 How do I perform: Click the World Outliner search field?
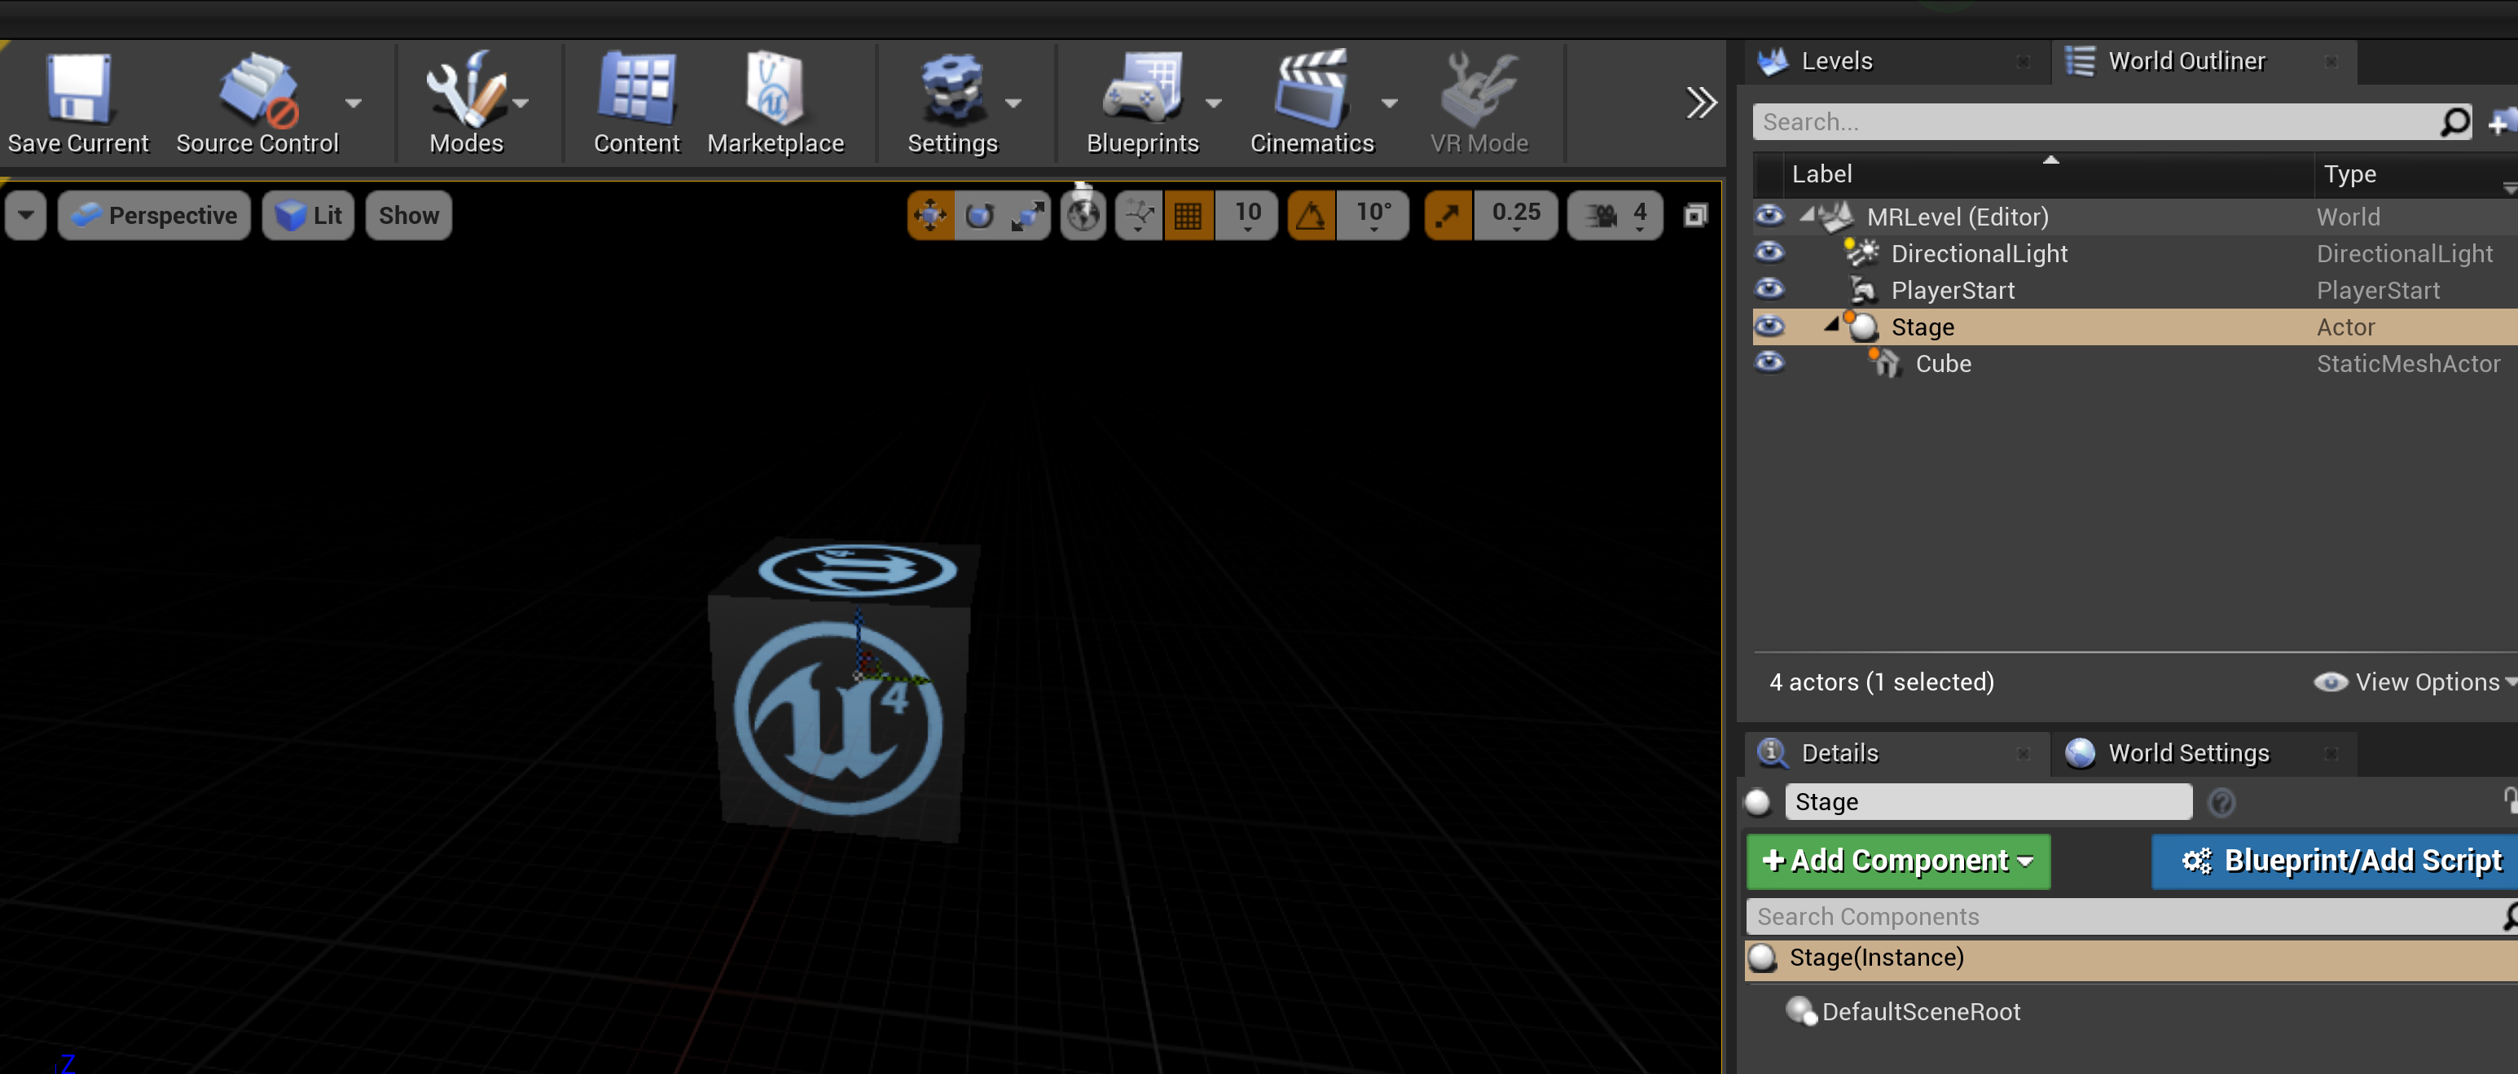click(x=2112, y=122)
